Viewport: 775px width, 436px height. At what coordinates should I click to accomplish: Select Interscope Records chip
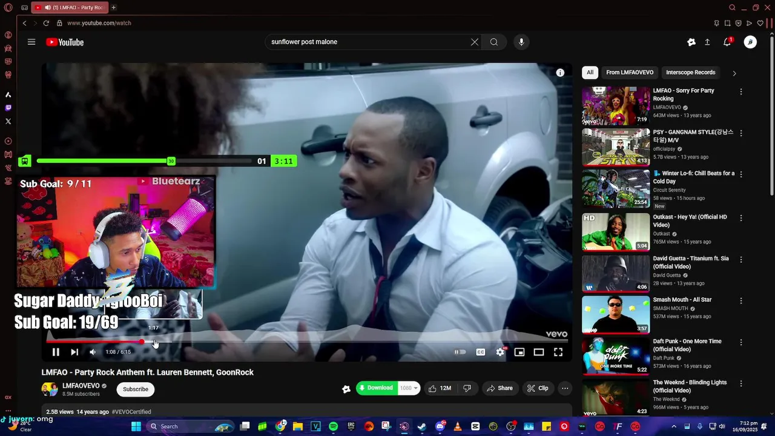(691, 73)
